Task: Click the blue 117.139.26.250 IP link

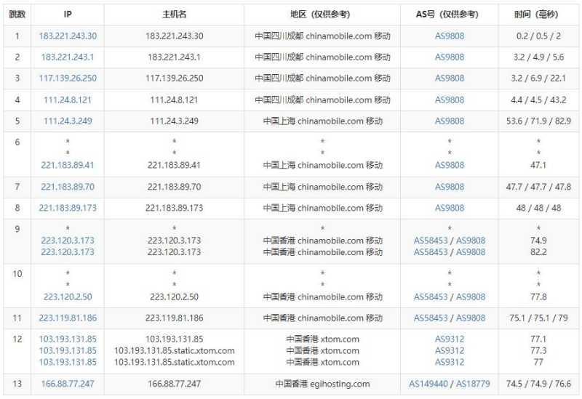Action: click(68, 78)
